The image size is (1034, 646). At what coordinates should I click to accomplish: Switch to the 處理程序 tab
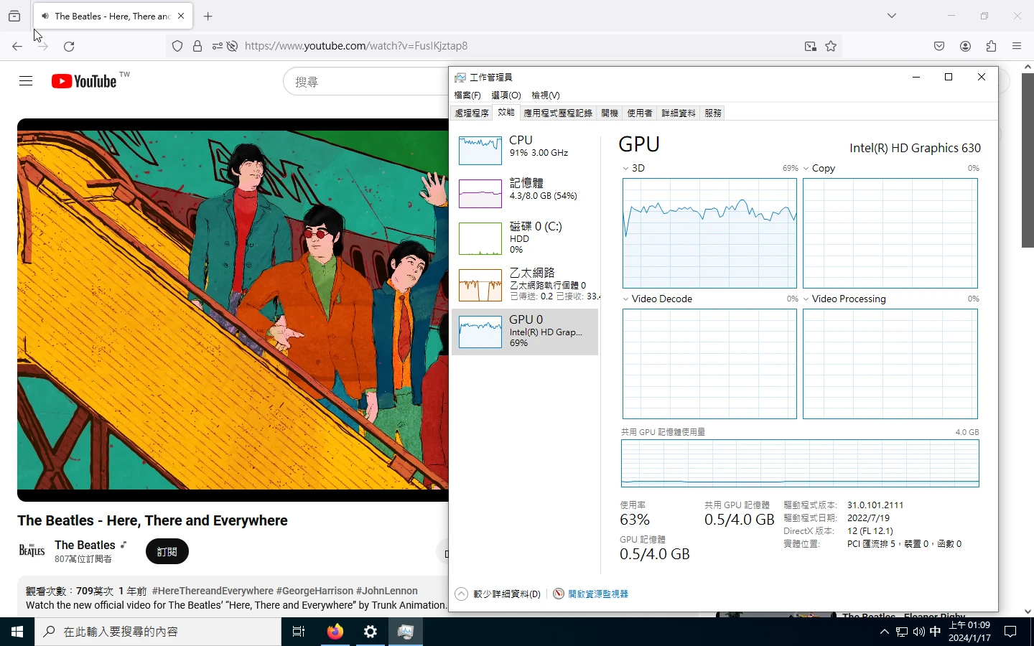(472, 113)
